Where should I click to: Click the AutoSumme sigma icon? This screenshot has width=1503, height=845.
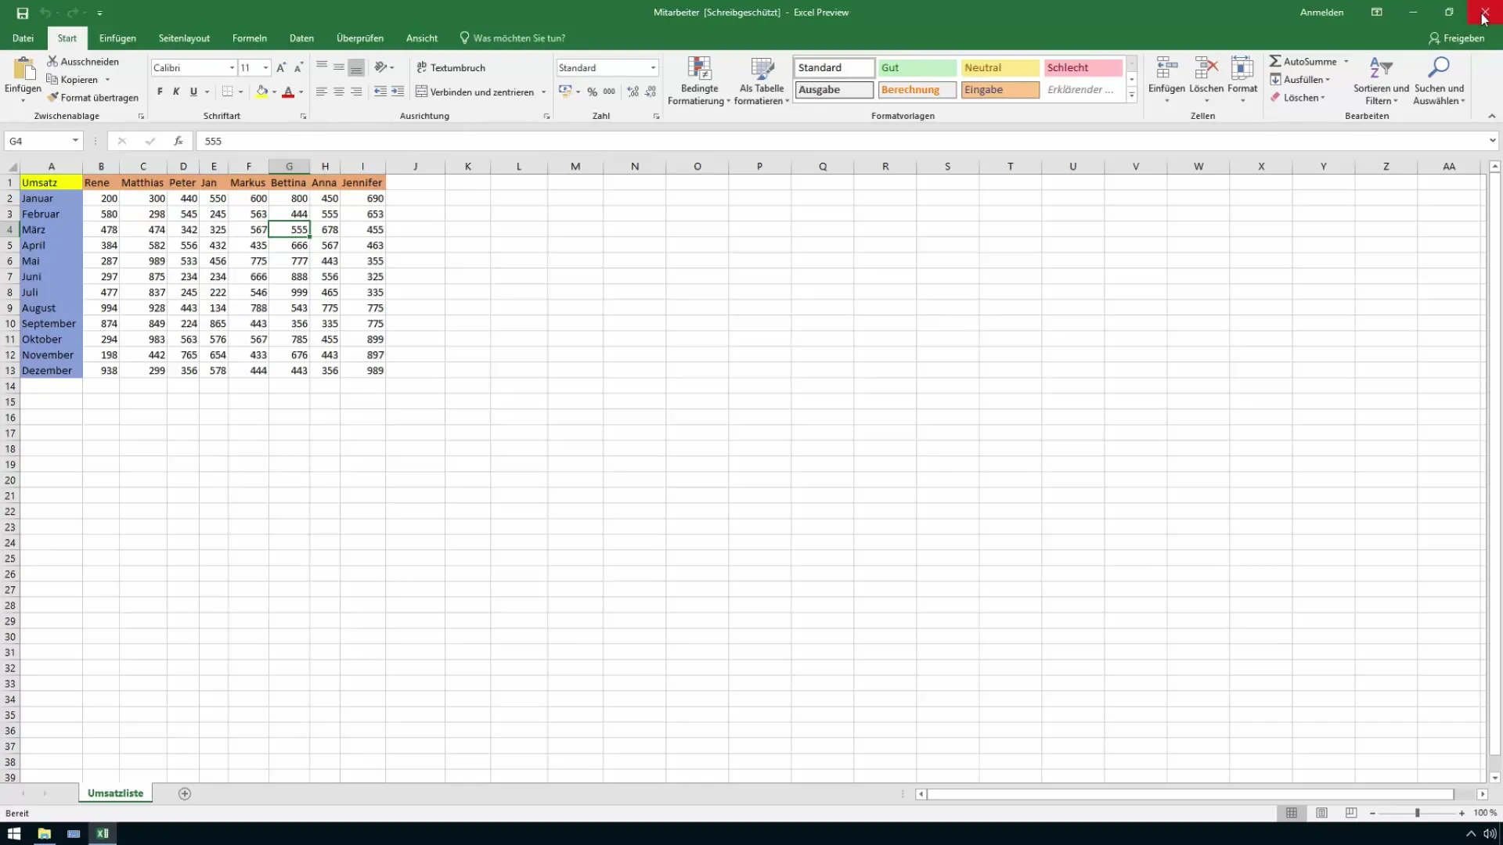tap(1275, 61)
